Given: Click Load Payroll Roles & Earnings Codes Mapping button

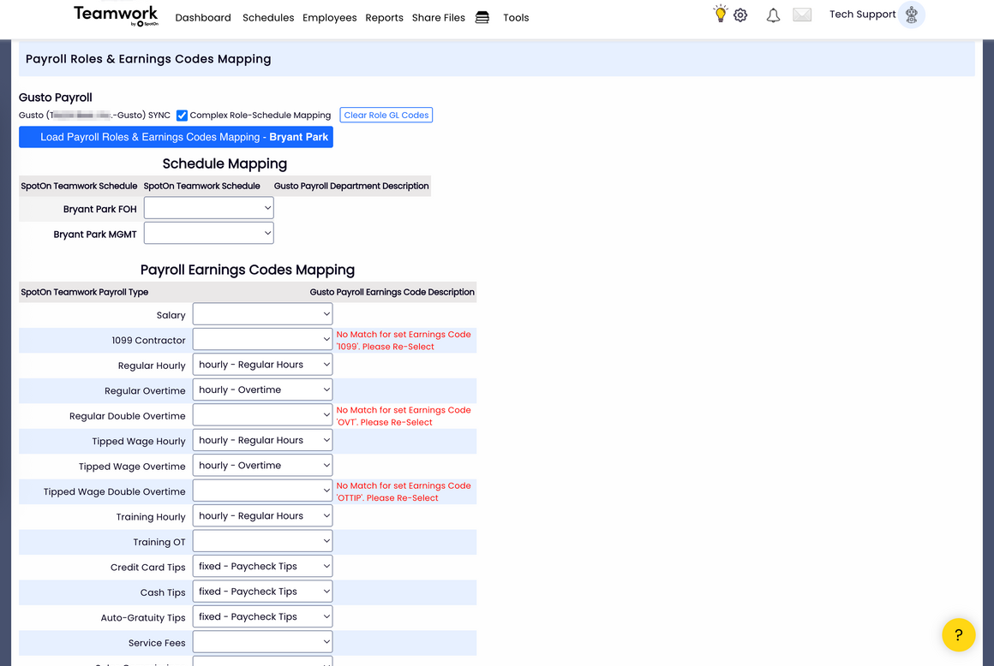Looking at the screenshot, I should [x=177, y=137].
